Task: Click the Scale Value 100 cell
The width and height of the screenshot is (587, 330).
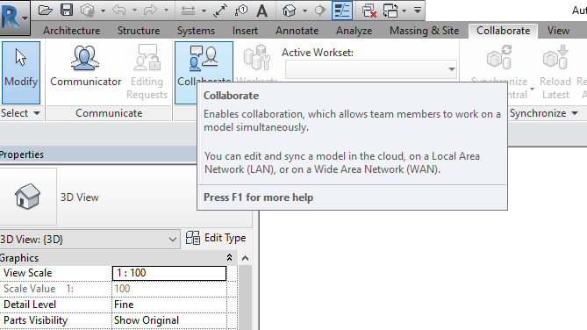Action: pos(169,289)
